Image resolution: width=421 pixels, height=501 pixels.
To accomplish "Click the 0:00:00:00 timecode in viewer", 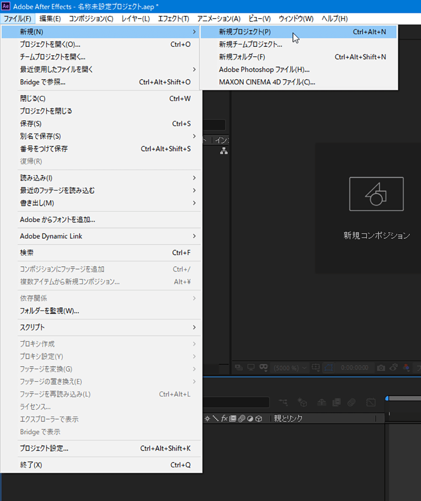I will [x=355, y=368].
